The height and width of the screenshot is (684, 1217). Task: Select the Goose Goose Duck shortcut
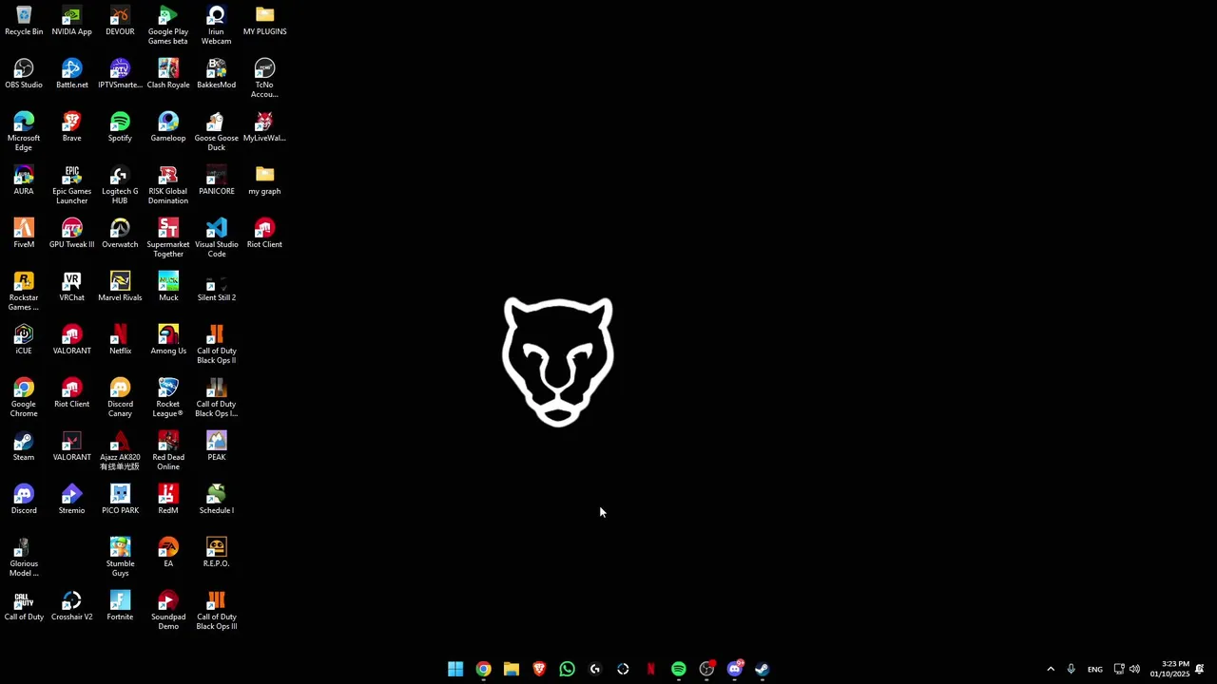(x=216, y=132)
